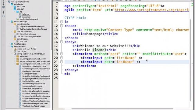The image size is (195, 110).
Task: Collapse the body tag fold on line 16
Action: [x=62, y=42]
